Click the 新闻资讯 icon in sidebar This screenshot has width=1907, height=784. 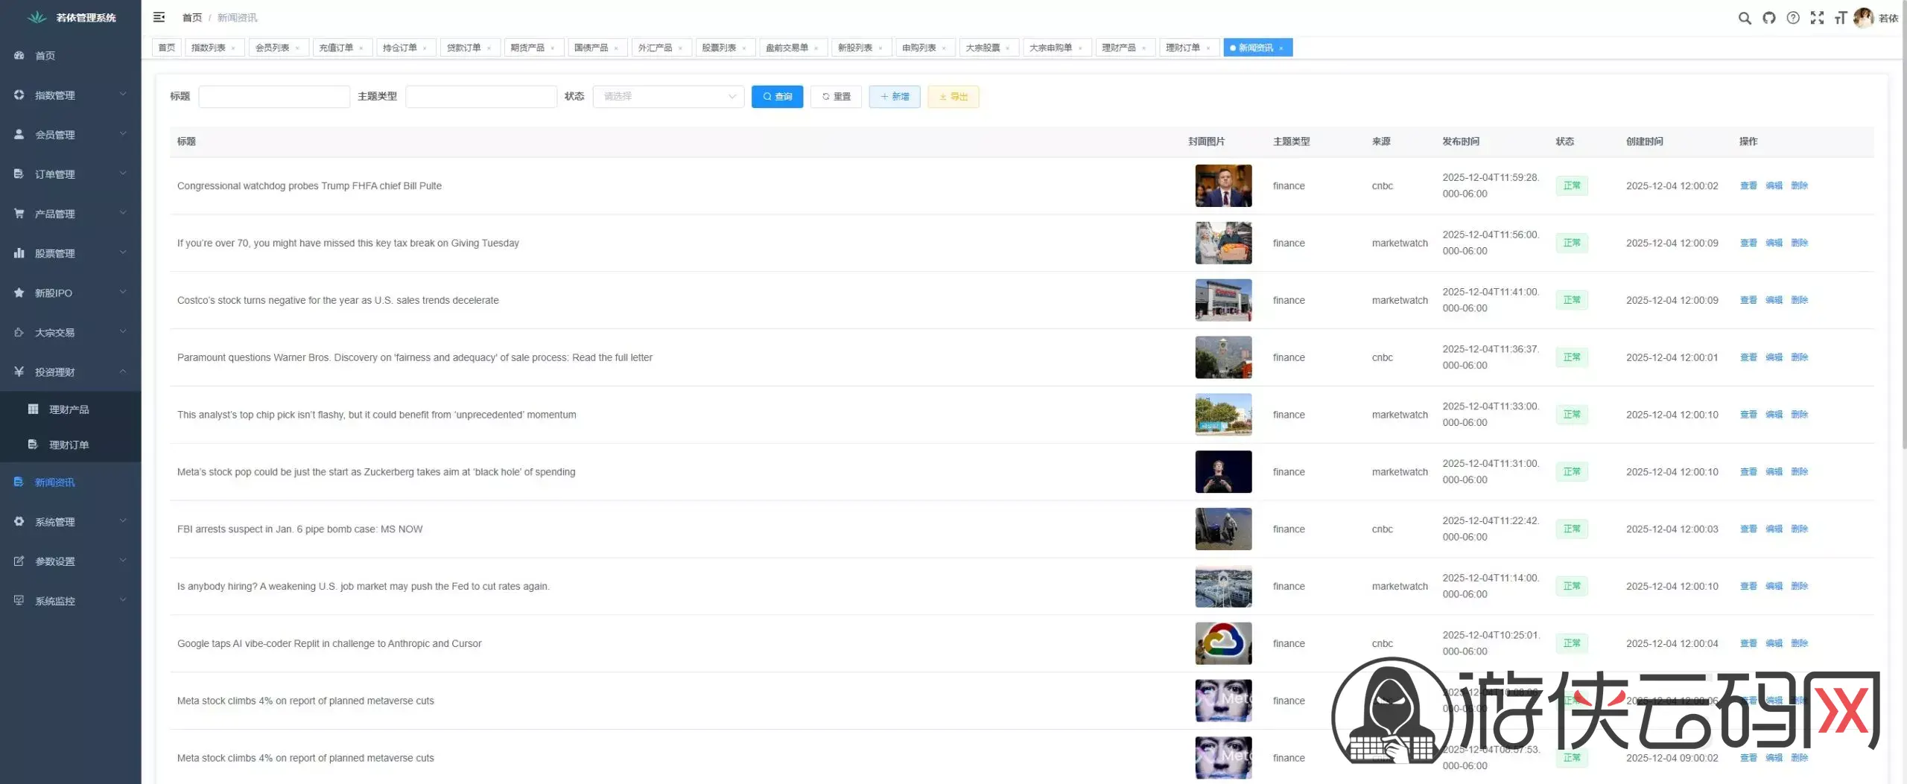pyautogui.click(x=19, y=482)
